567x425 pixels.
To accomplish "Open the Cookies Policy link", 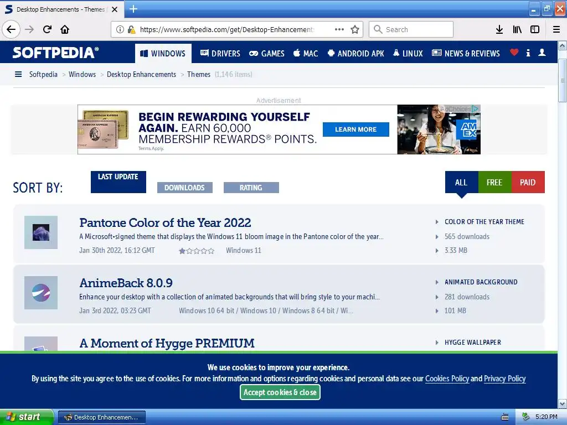I will pos(447,379).
